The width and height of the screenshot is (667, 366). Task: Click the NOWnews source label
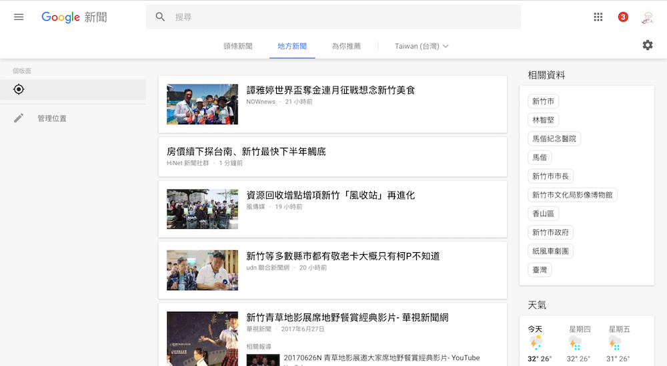[x=261, y=102]
